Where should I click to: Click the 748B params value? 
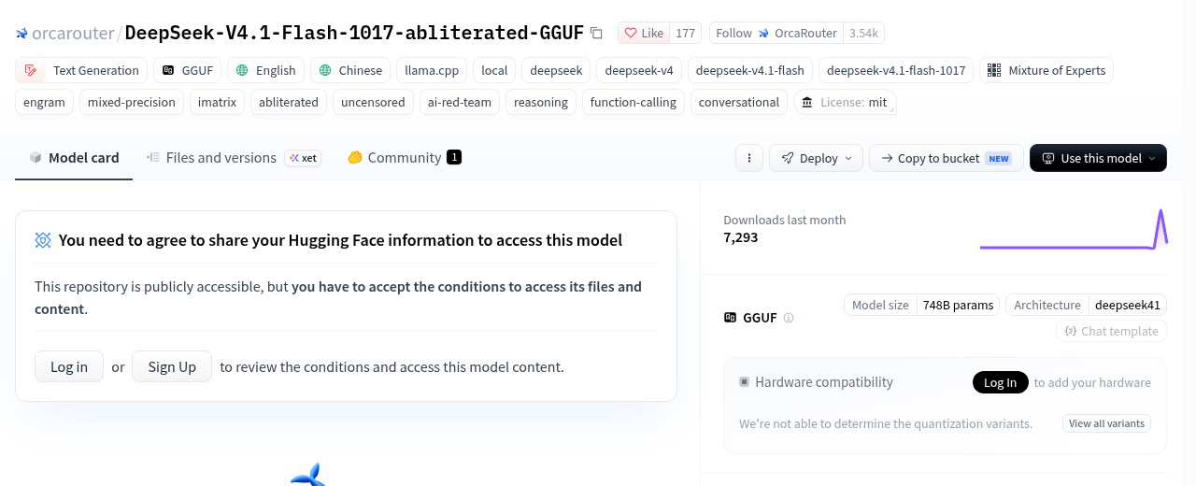tap(958, 305)
